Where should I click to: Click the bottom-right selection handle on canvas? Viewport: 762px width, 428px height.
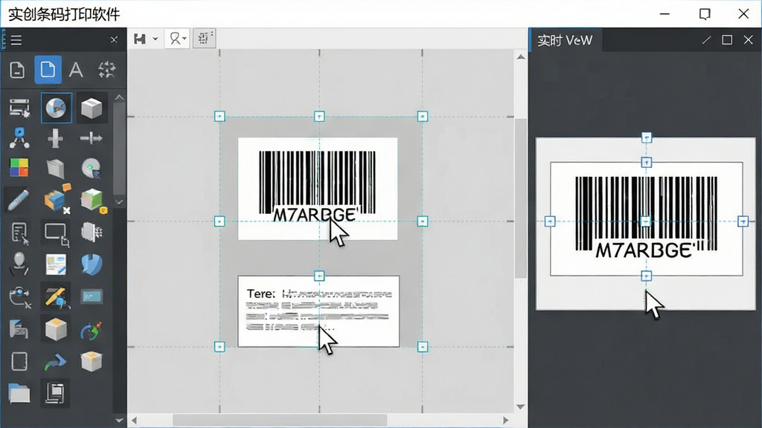423,347
